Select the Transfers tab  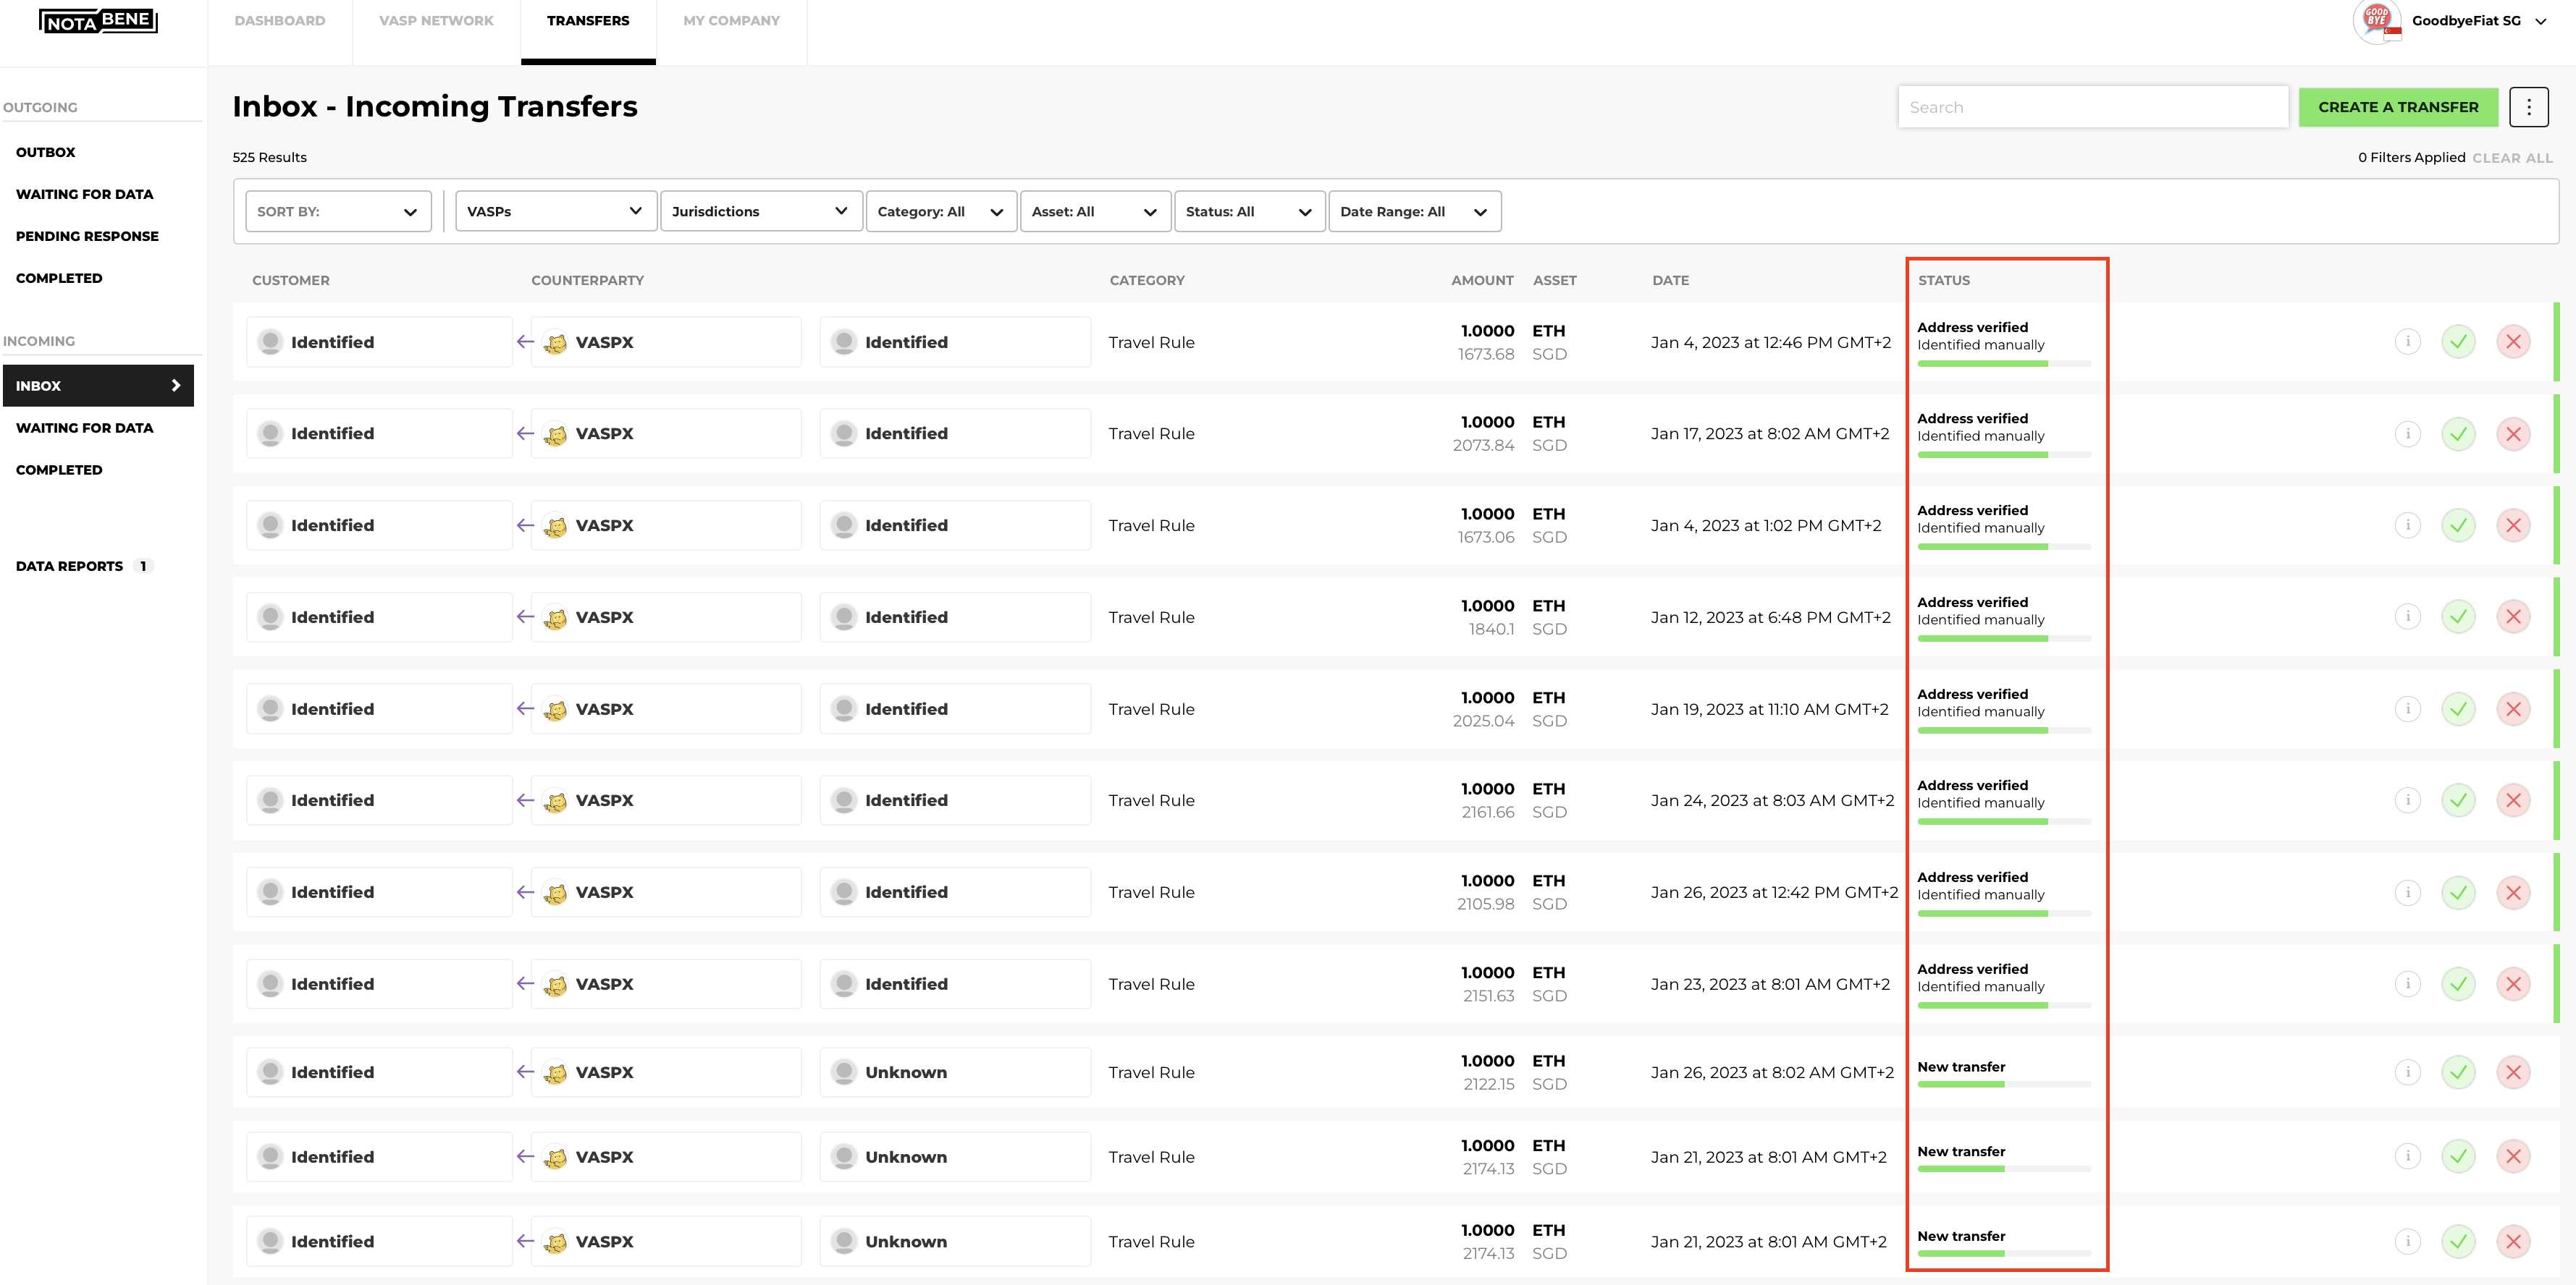click(588, 21)
